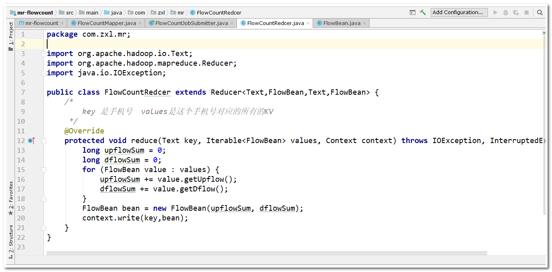552x272 pixels.
Task: Click the 'package com.zxl.mr;' statement
Action: (89, 34)
